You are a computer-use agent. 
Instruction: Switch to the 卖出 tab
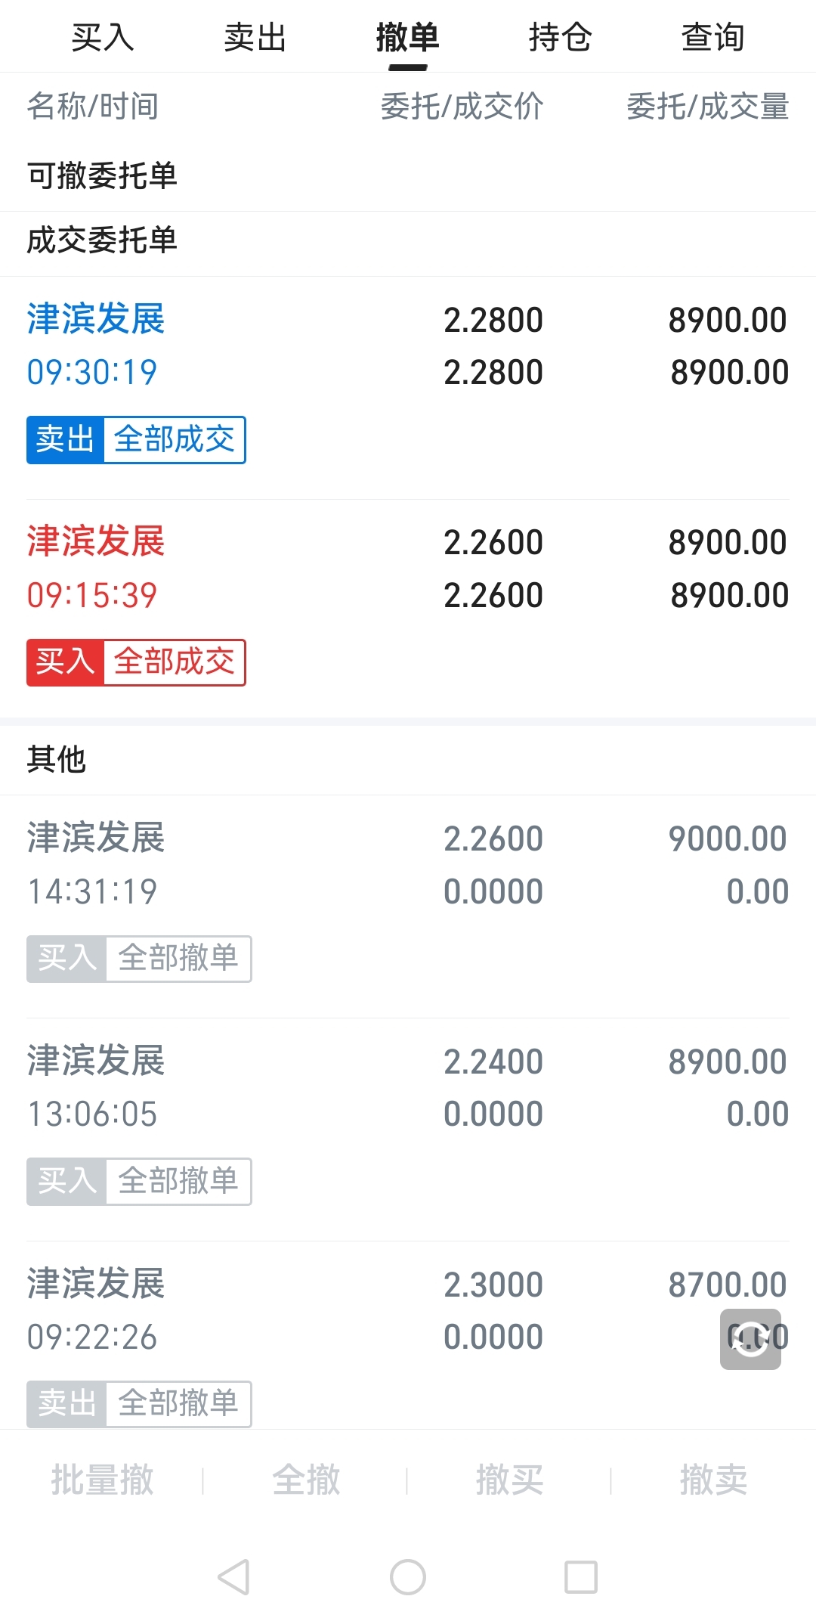click(x=255, y=37)
